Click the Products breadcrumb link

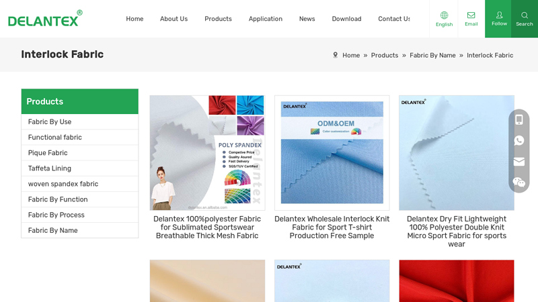click(x=384, y=56)
